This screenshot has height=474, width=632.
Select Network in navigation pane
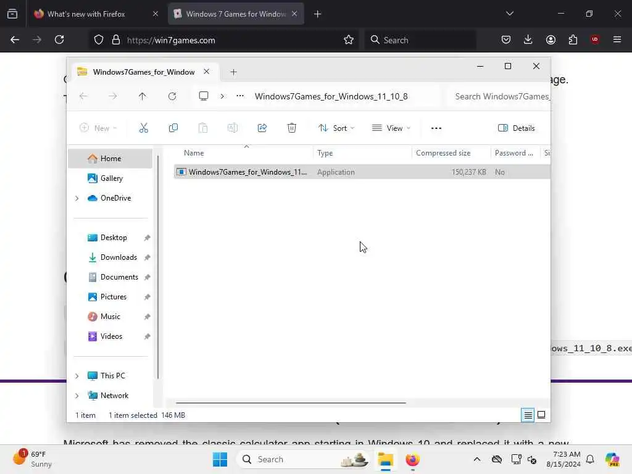pyautogui.click(x=114, y=396)
